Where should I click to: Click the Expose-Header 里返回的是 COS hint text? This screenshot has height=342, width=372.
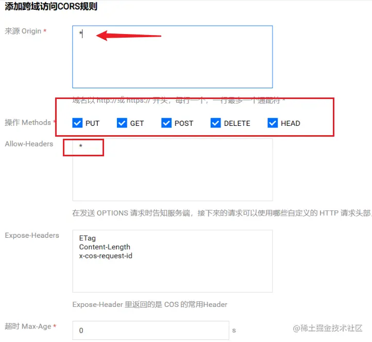pos(150,304)
